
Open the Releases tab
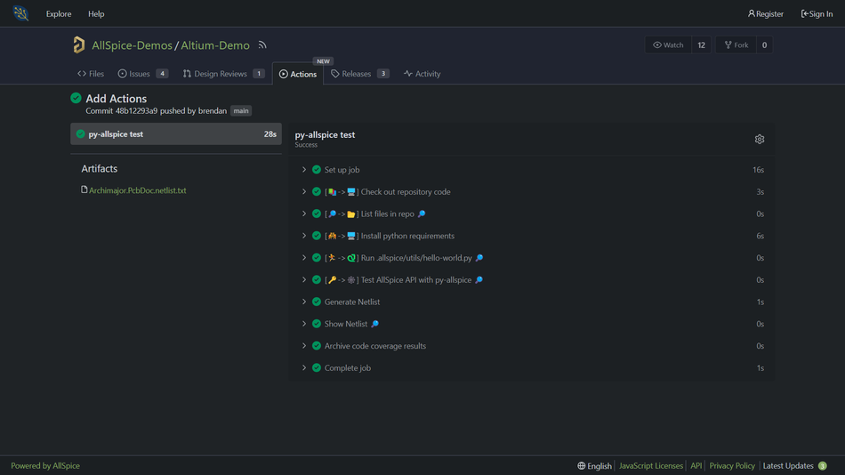359,74
